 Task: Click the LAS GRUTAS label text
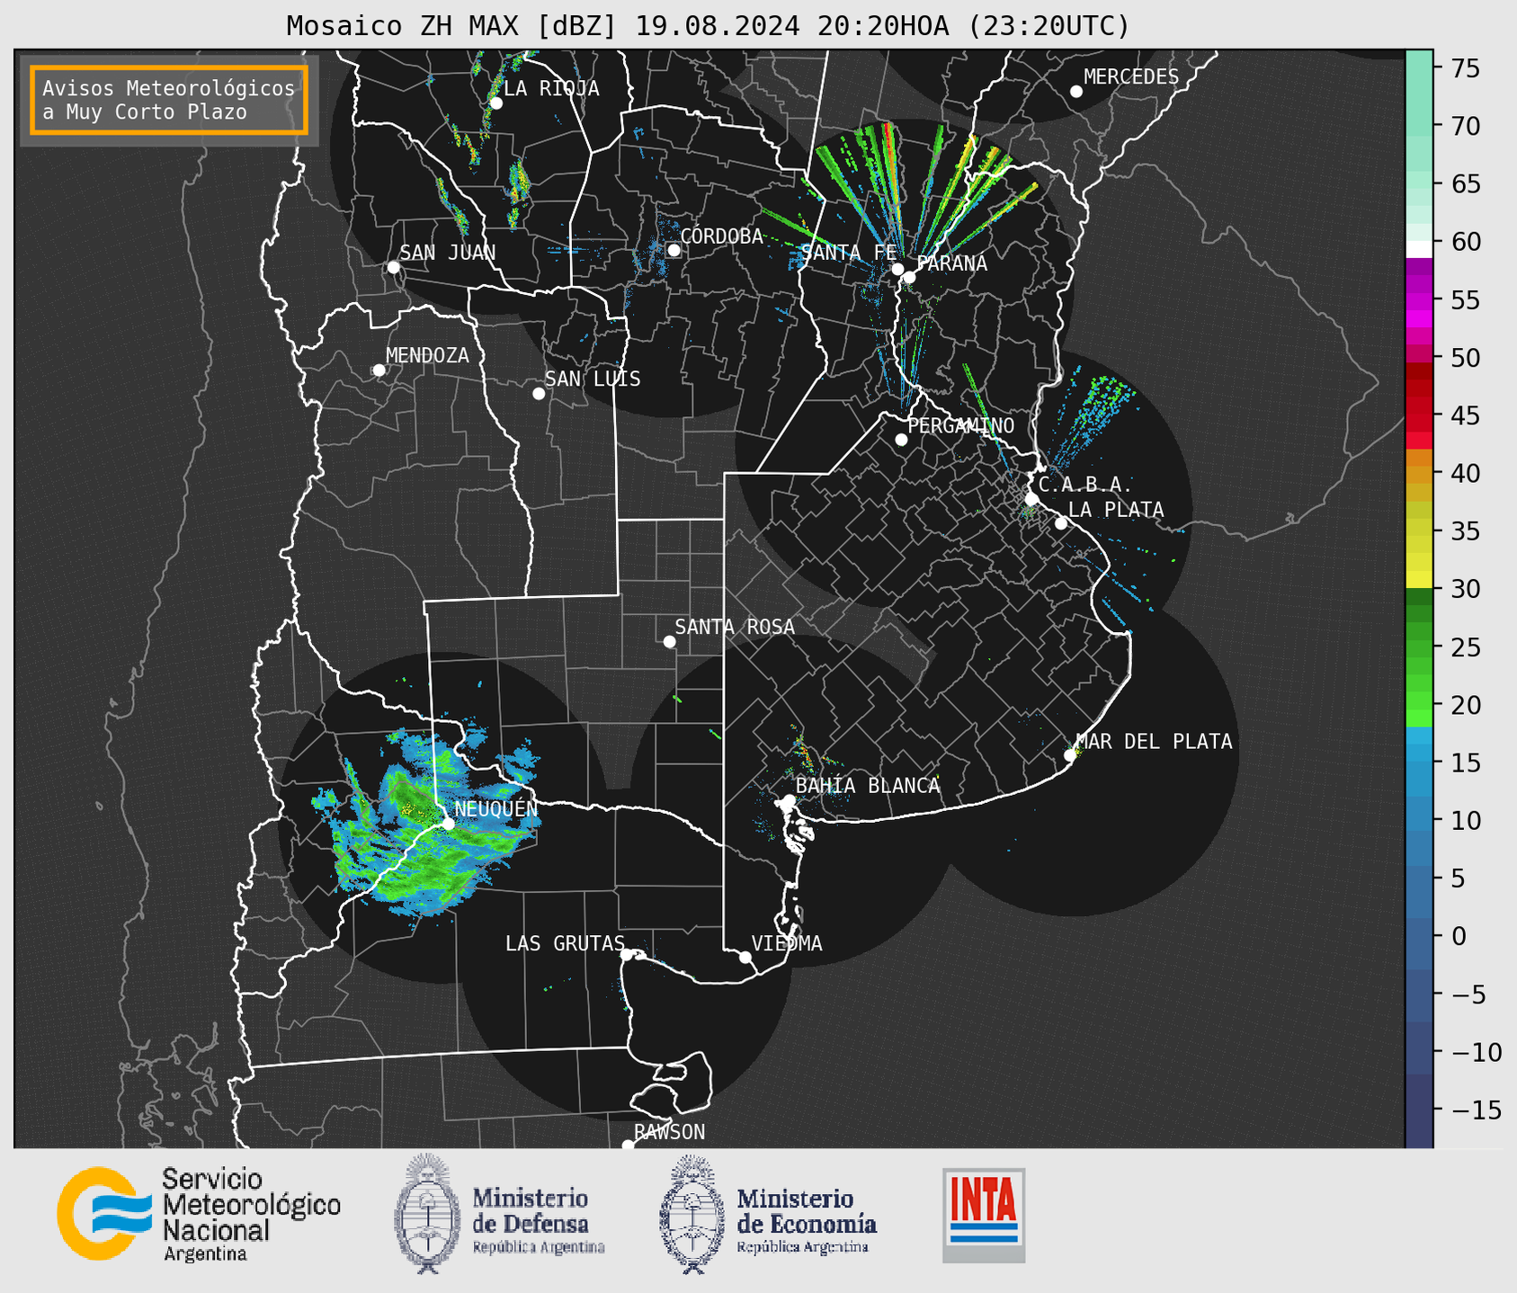click(x=565, y=943)
